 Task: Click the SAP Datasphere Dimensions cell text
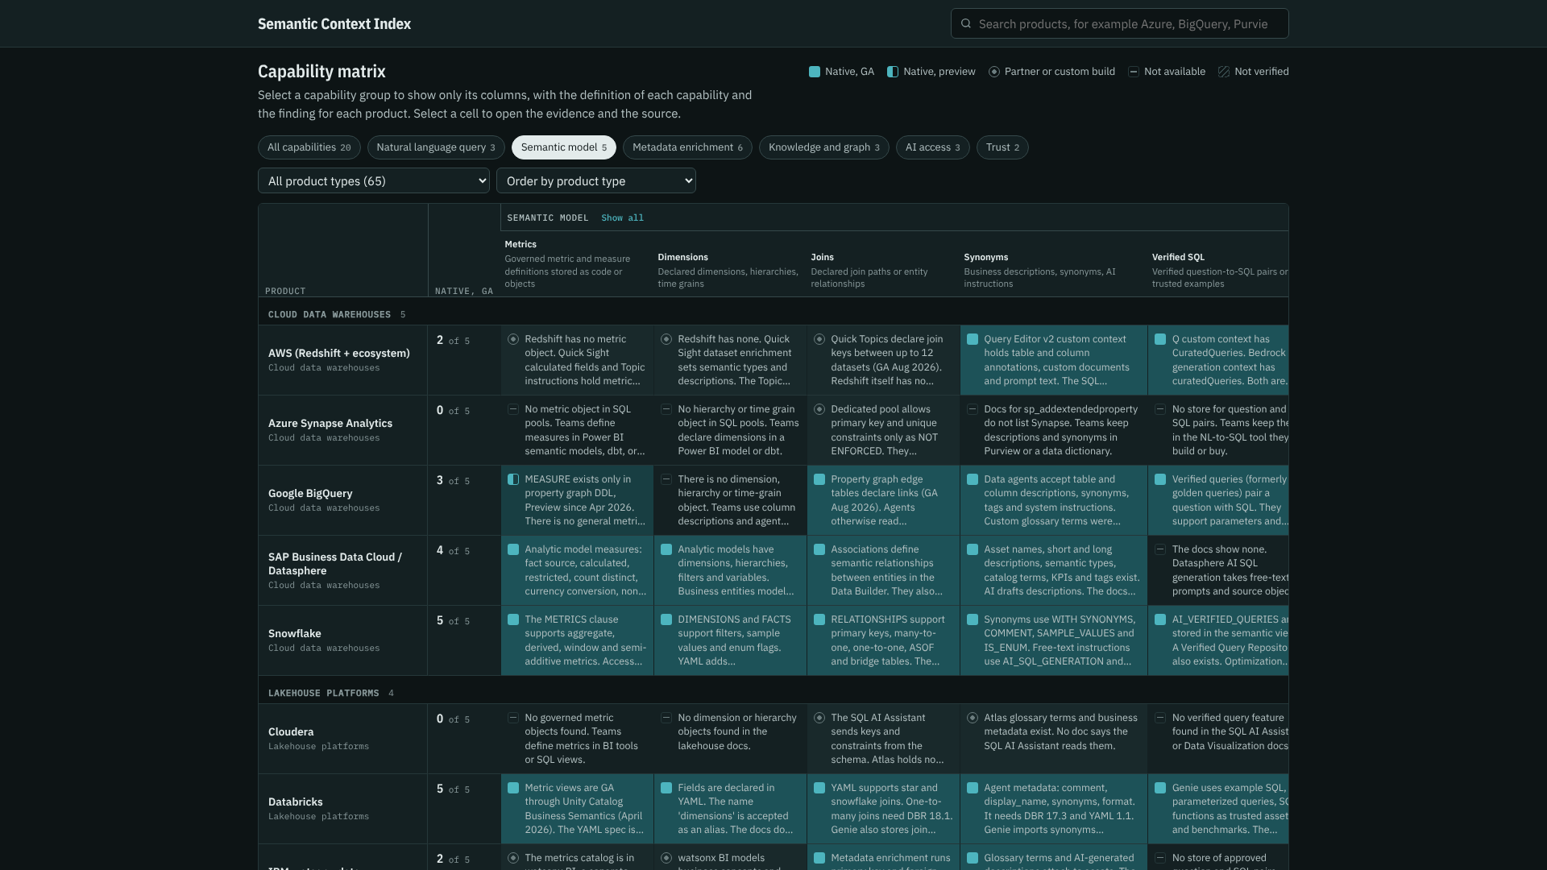coord(736,570)
